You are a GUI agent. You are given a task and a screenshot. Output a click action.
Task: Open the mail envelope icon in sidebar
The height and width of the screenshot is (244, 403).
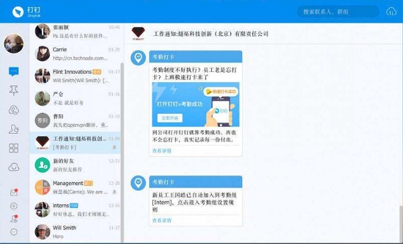point(14,193)
